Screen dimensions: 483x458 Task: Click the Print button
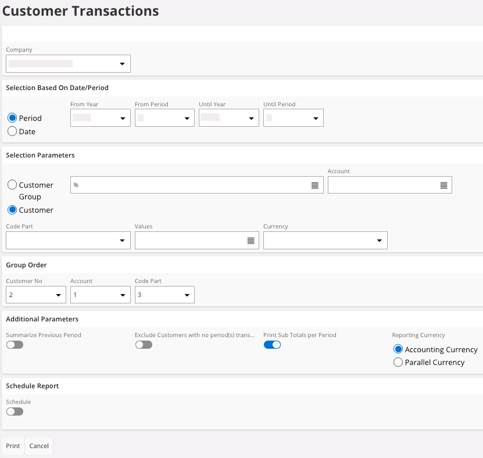[x=13, y=446]
